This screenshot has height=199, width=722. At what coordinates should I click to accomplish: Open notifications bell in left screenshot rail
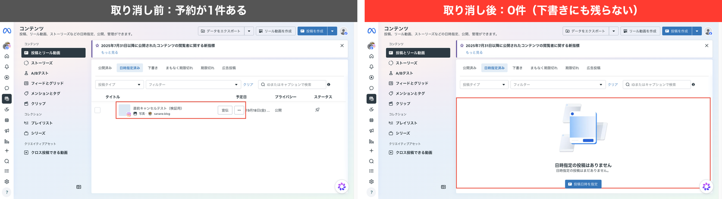(7, 67)
